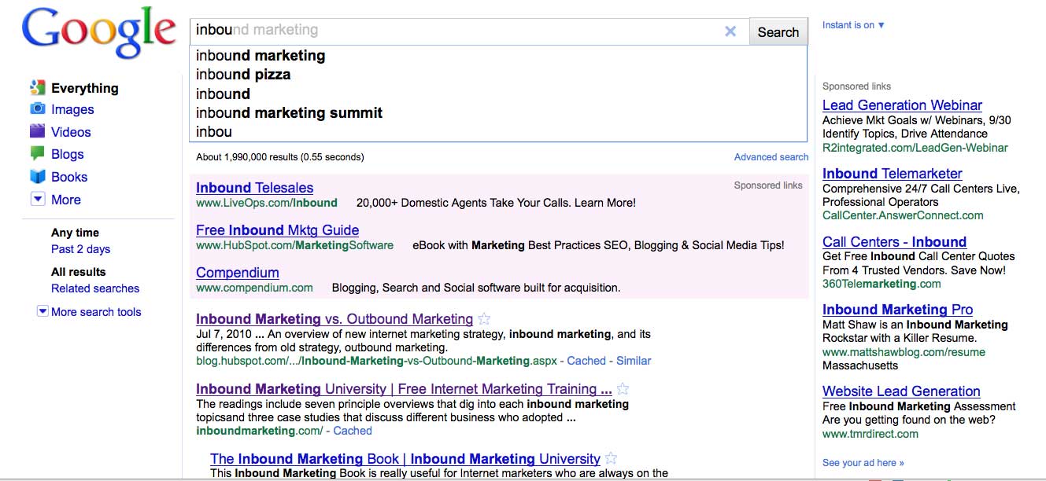Screen dimensions: 1046x481
Task: Open Compendium sponsored link
Action: click(237, 273)
